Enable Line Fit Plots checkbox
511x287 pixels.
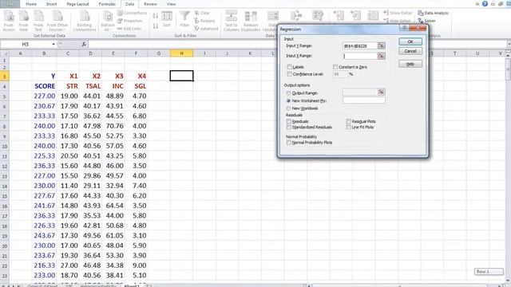pos(348,127)
